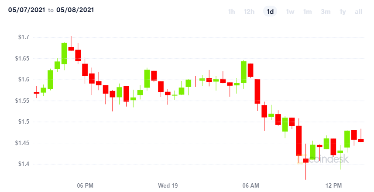Click the tallest green candle near $1.7
Screen dimensions: 374x192
click(x=64, y=53)
